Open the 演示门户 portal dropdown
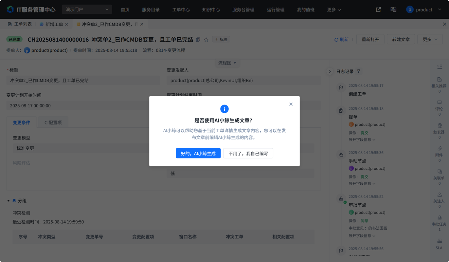Image resolution: width=449 pixels, height=262 pixels. coord(87,9)
